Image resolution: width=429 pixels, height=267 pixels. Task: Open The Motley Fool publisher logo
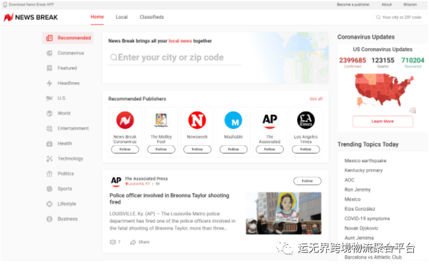click(161, 120)
